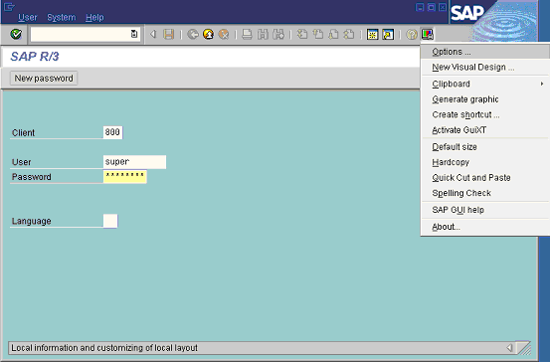Click the Last Page icon
550x362 pixels.
[349, 34]
